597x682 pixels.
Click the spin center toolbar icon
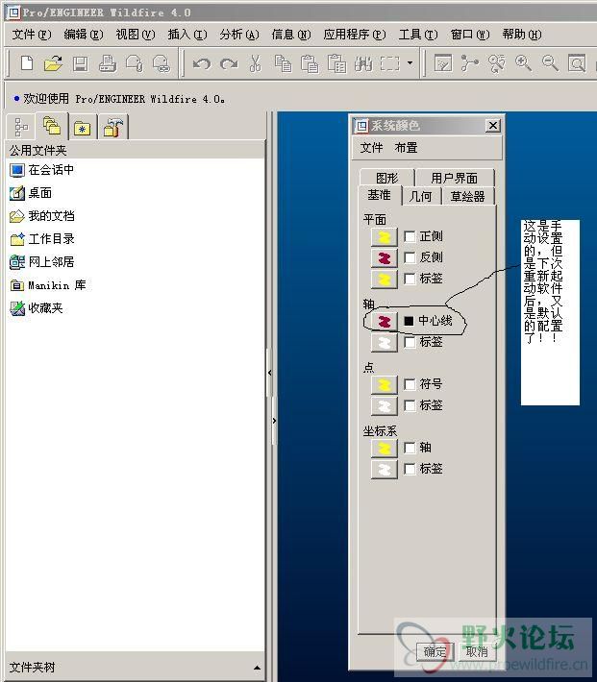point(470,63)
